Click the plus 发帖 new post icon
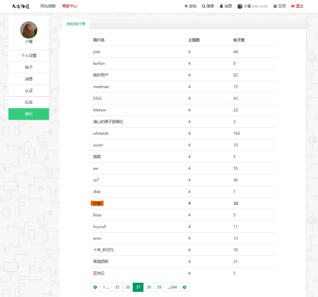Screen dimensions: 318x297 pos(186,6)
